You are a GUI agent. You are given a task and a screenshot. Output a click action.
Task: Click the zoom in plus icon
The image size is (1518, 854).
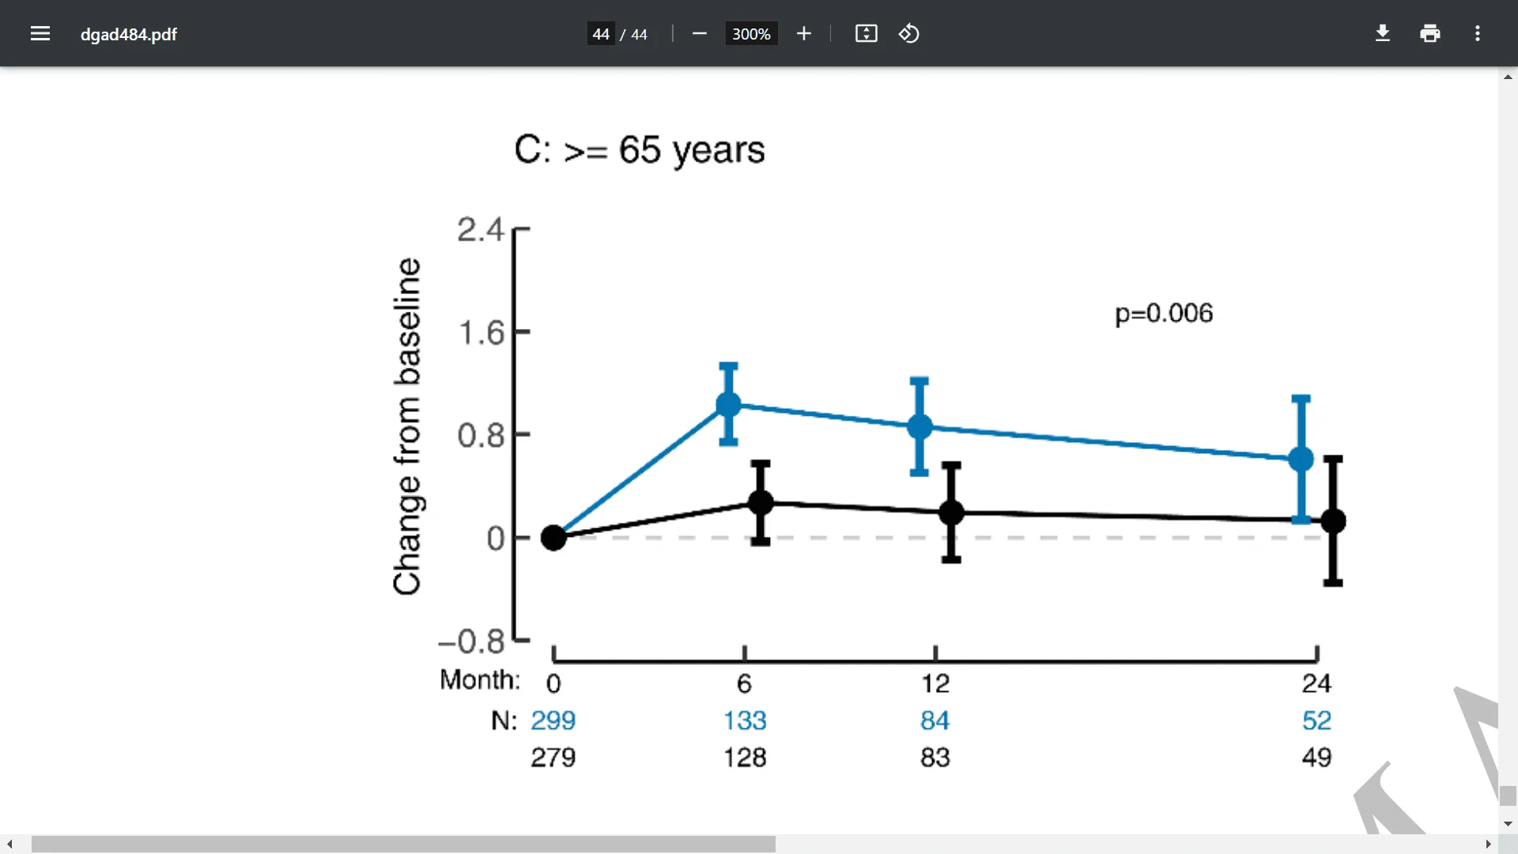coord(803,33)
